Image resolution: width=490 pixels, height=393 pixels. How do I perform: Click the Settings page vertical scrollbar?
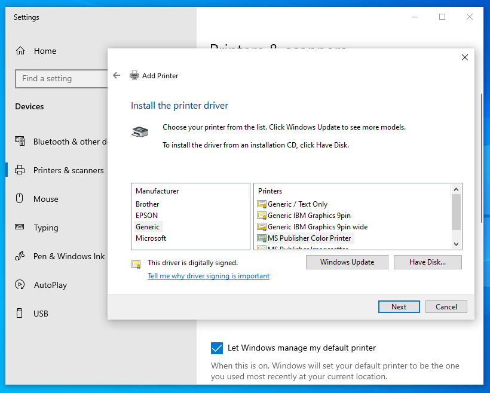tap(482, 158)
